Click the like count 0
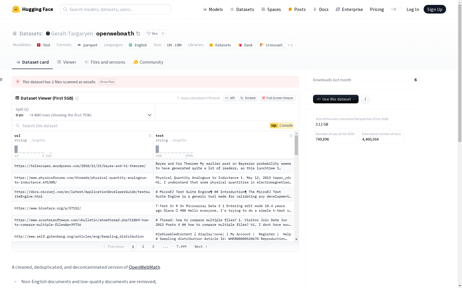This screenshot has height=288, width=462. tap(163, 33)
